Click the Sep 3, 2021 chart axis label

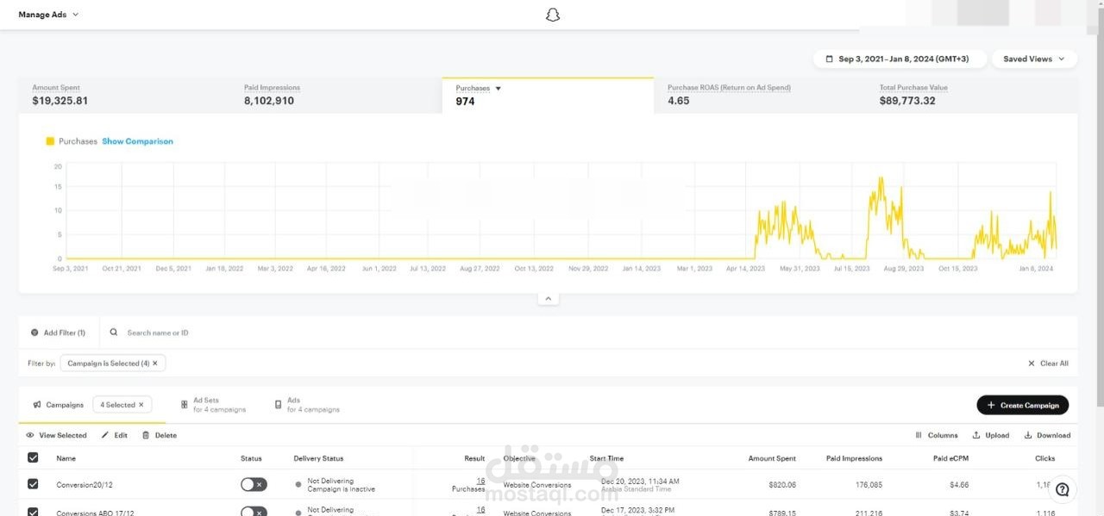[71, 269]
